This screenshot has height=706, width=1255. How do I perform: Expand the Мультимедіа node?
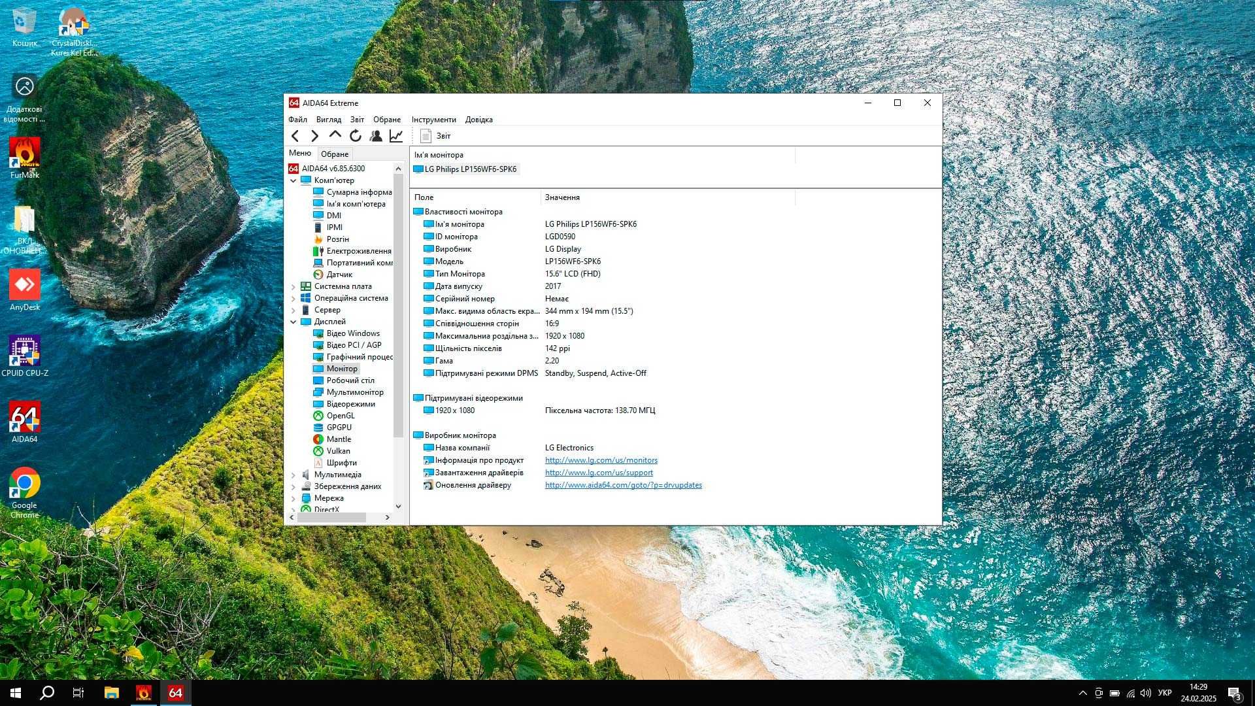293,475
